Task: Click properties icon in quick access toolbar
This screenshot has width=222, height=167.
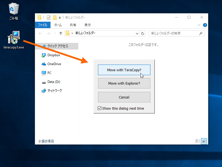Action: [49, 18]
